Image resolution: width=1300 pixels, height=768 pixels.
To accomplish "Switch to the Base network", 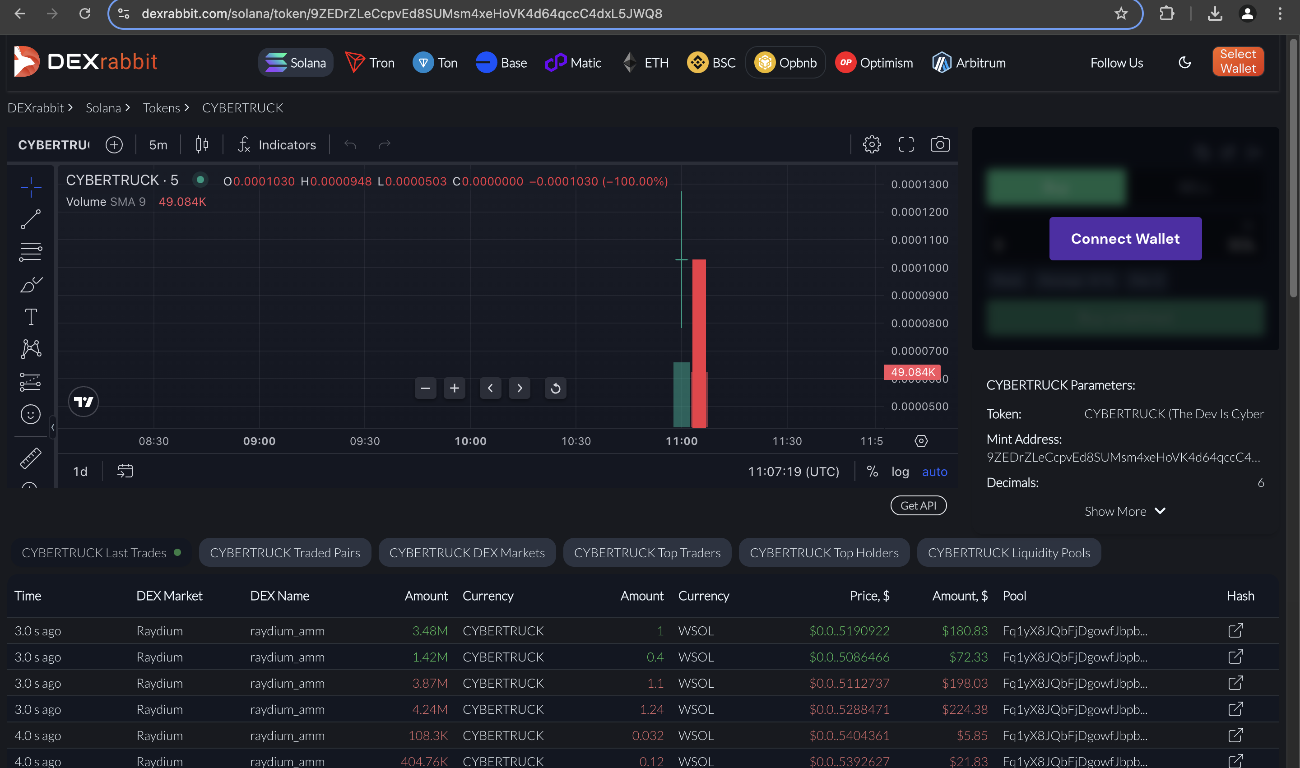I will [x=501, y=63].
